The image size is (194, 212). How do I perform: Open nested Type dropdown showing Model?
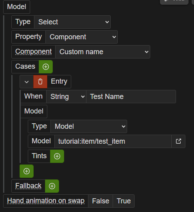[89, 126]
